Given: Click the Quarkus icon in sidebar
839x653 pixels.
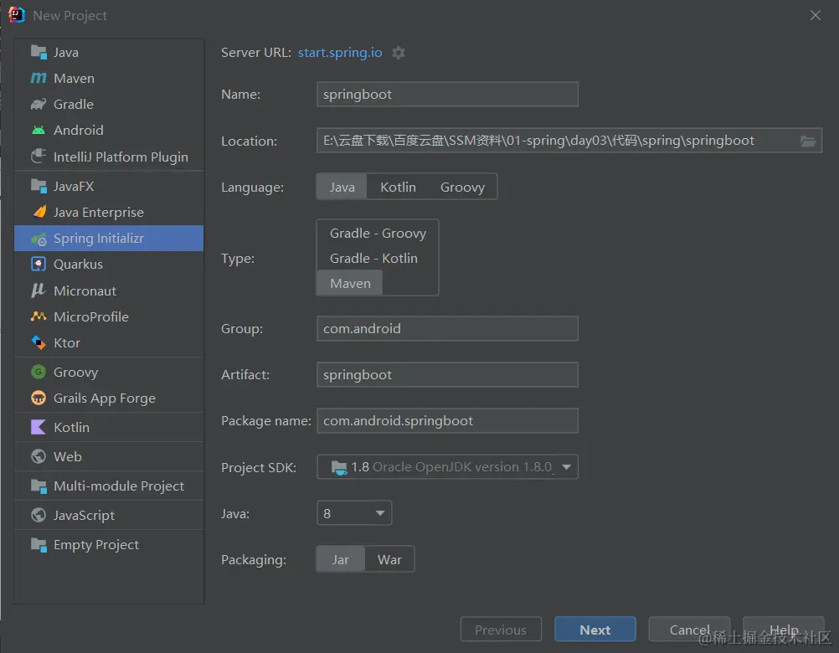Looking at the screenshot, I should [39, 265].
